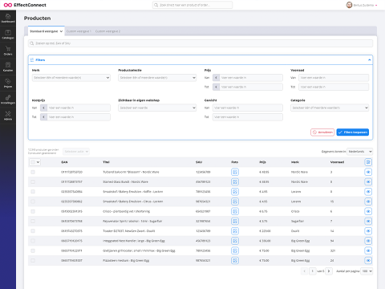Click the column settings icon in the table header
The width and height of the screenshot is (385, 289).
click(368, 162)
